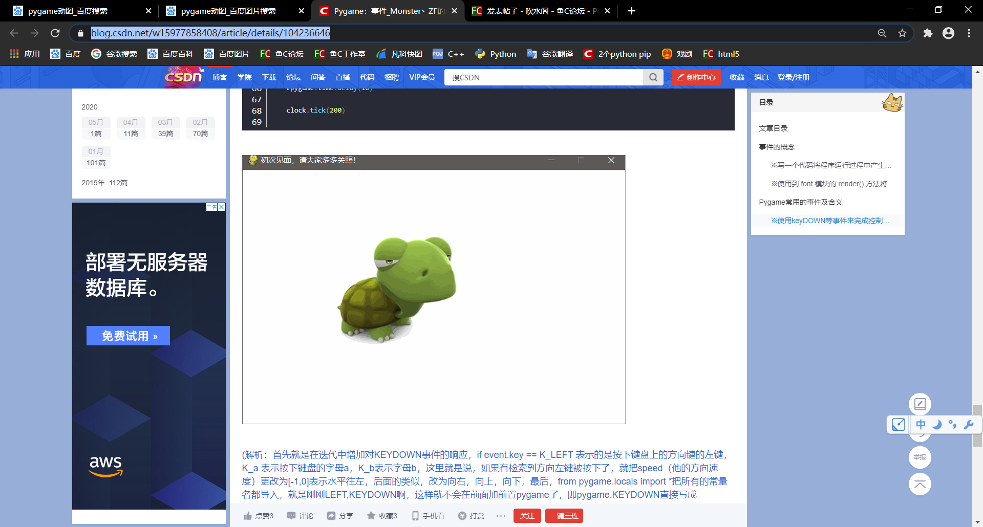Click the page vertical scrollbar thumb

pos(978,426)
